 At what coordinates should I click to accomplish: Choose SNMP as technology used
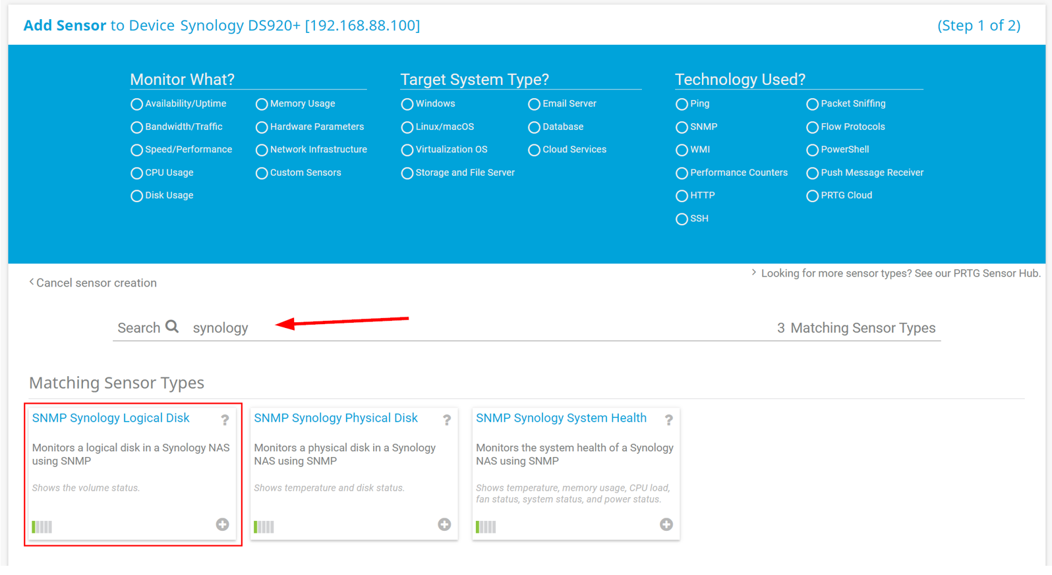(682, 127)
